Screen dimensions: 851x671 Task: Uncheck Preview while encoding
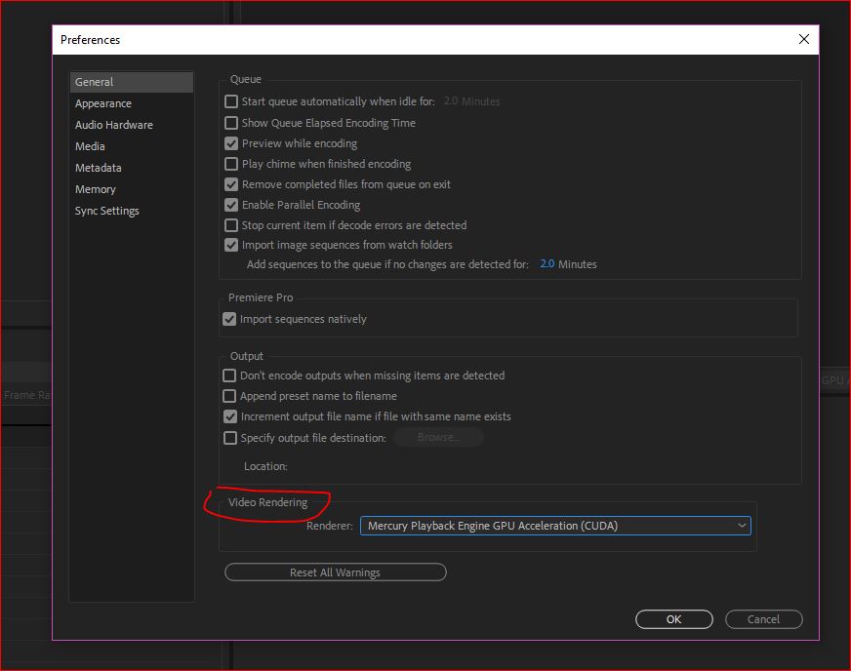(x=231, y=143)
